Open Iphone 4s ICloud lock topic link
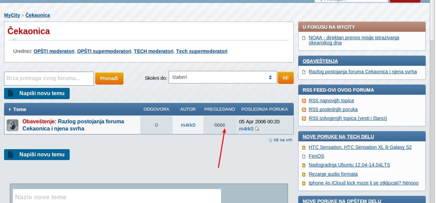This screenshot has height=203, width=436. coord(364,183)
